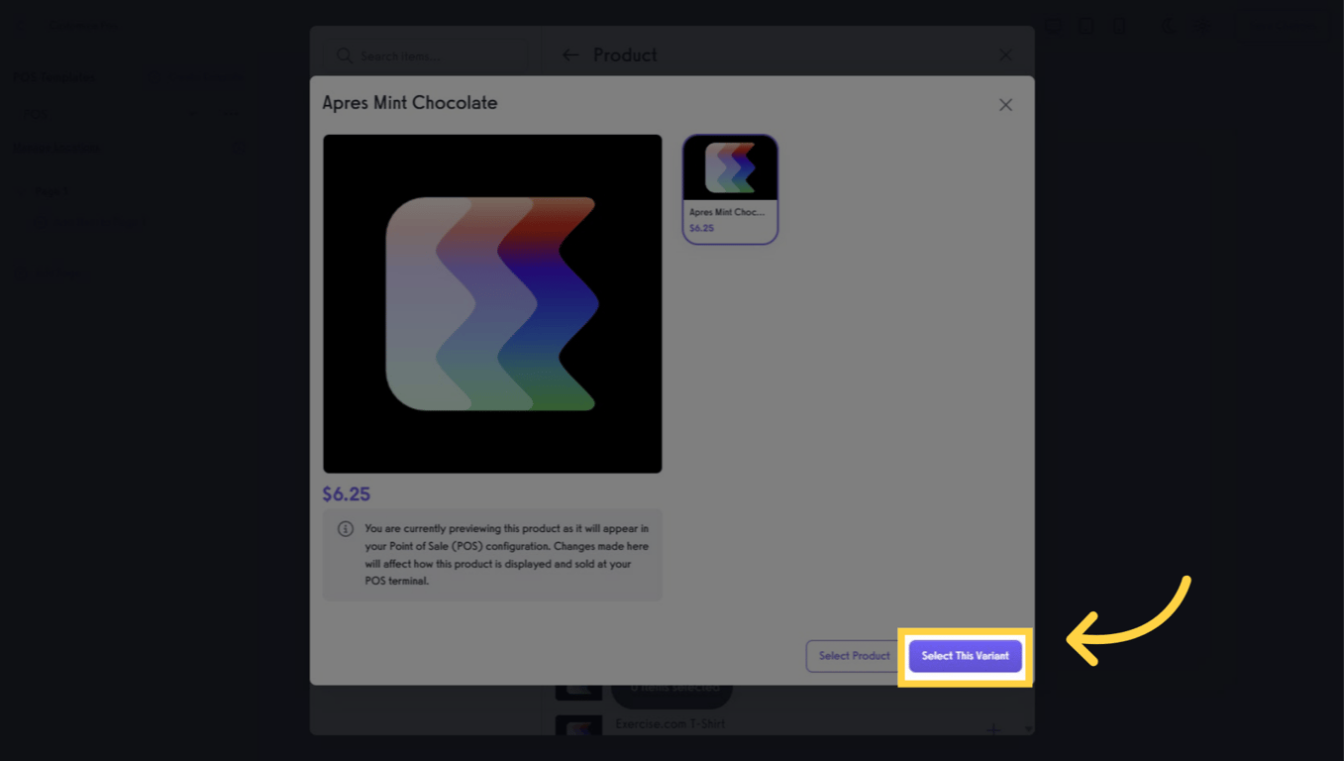Click the magnifier icon in search bar
Viewport: 1344px width, 761px height.
coord(344,56)
